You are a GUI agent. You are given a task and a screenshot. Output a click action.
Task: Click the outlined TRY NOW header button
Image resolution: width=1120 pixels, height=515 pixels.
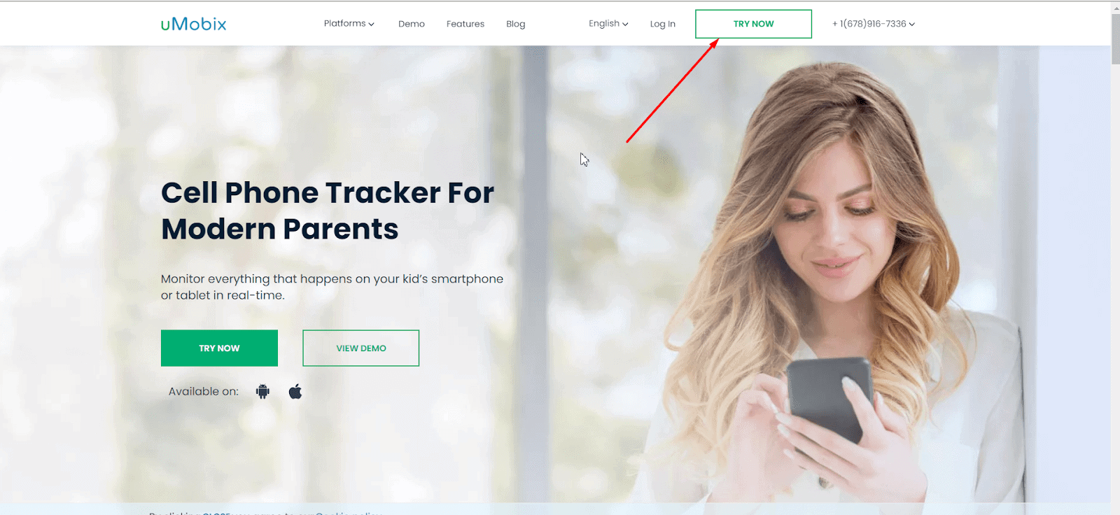(753, 24)
